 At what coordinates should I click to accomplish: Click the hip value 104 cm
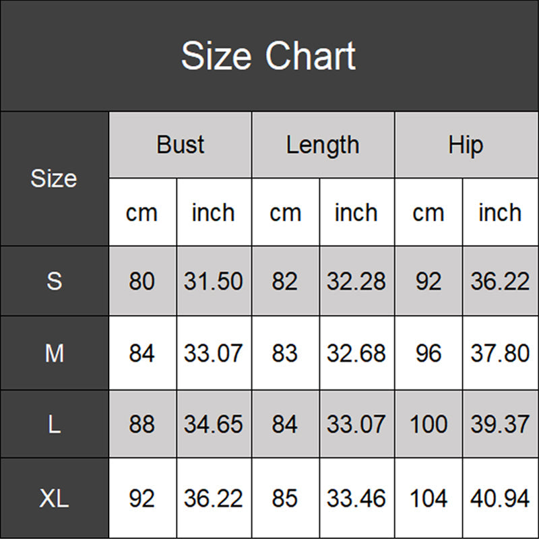point(428,499)
